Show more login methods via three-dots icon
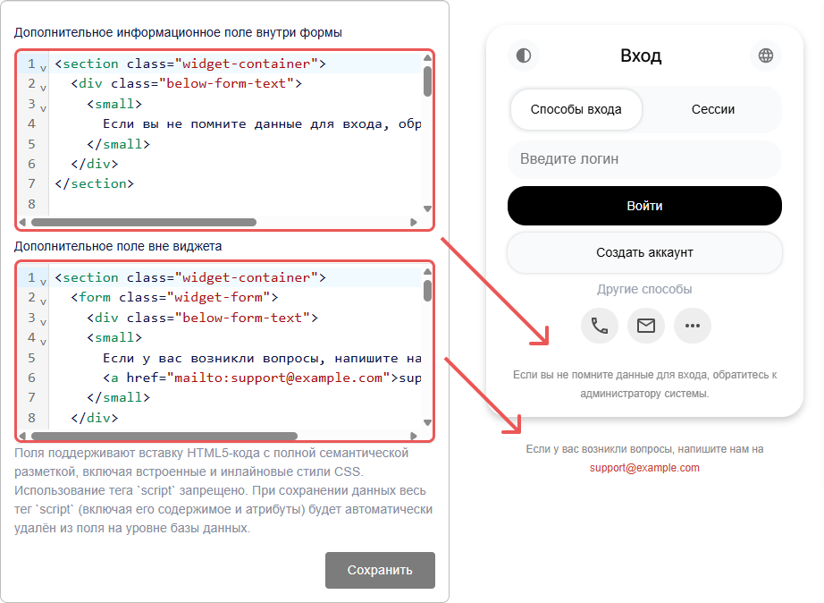 (693, 326)
